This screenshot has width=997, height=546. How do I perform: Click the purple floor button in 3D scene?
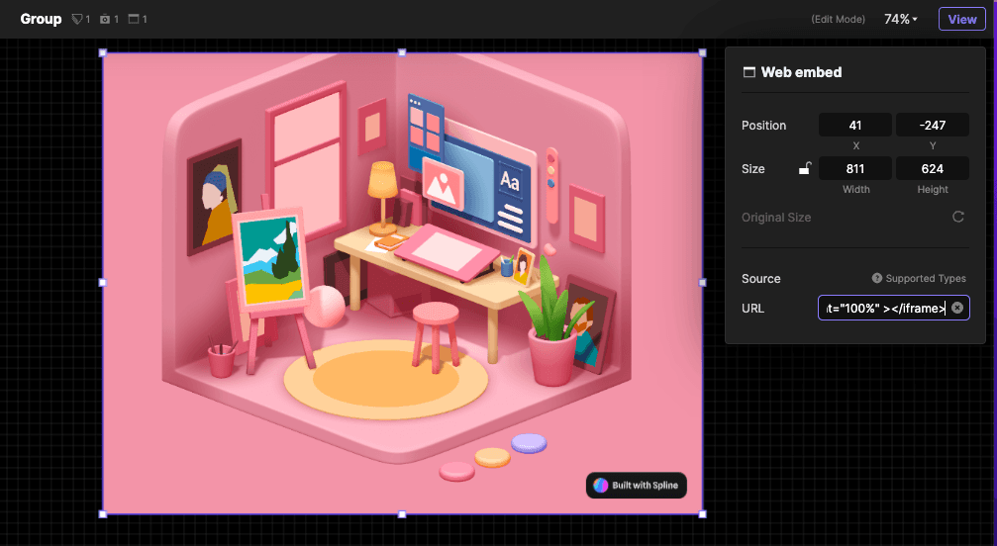(x=529, y=443)
